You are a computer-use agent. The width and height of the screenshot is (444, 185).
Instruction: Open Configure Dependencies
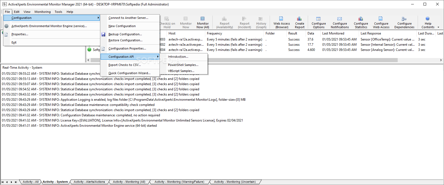tap(404, 22)
